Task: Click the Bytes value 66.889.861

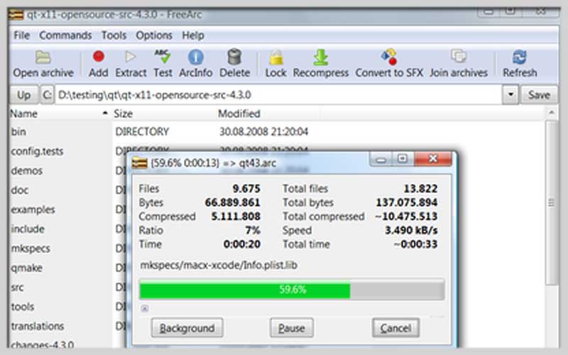Action: pyautogui.click(x=233, y=202)
